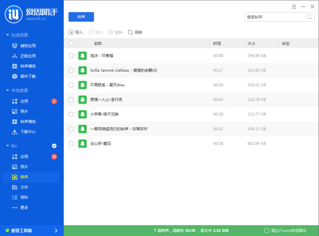This screenshot has height=236, width=319.
Task: Click the bell icon of 小苹果-筷子兄弟
Action: coord(82,114)
